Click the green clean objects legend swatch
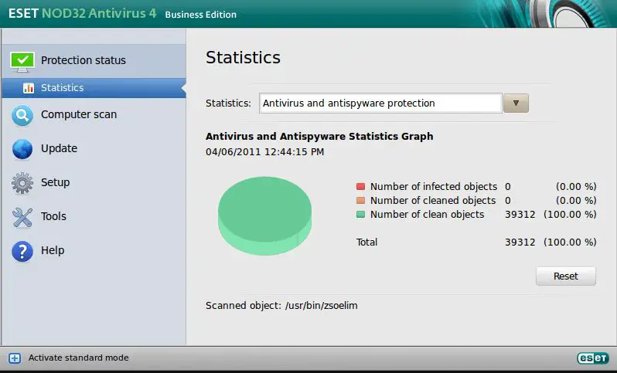 [360, 215]
